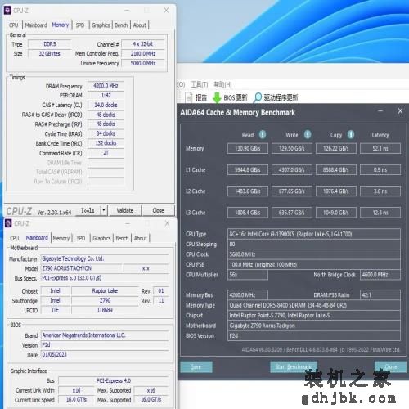Click the CPU-Z logo icon in lower window title

click(8, 223)
